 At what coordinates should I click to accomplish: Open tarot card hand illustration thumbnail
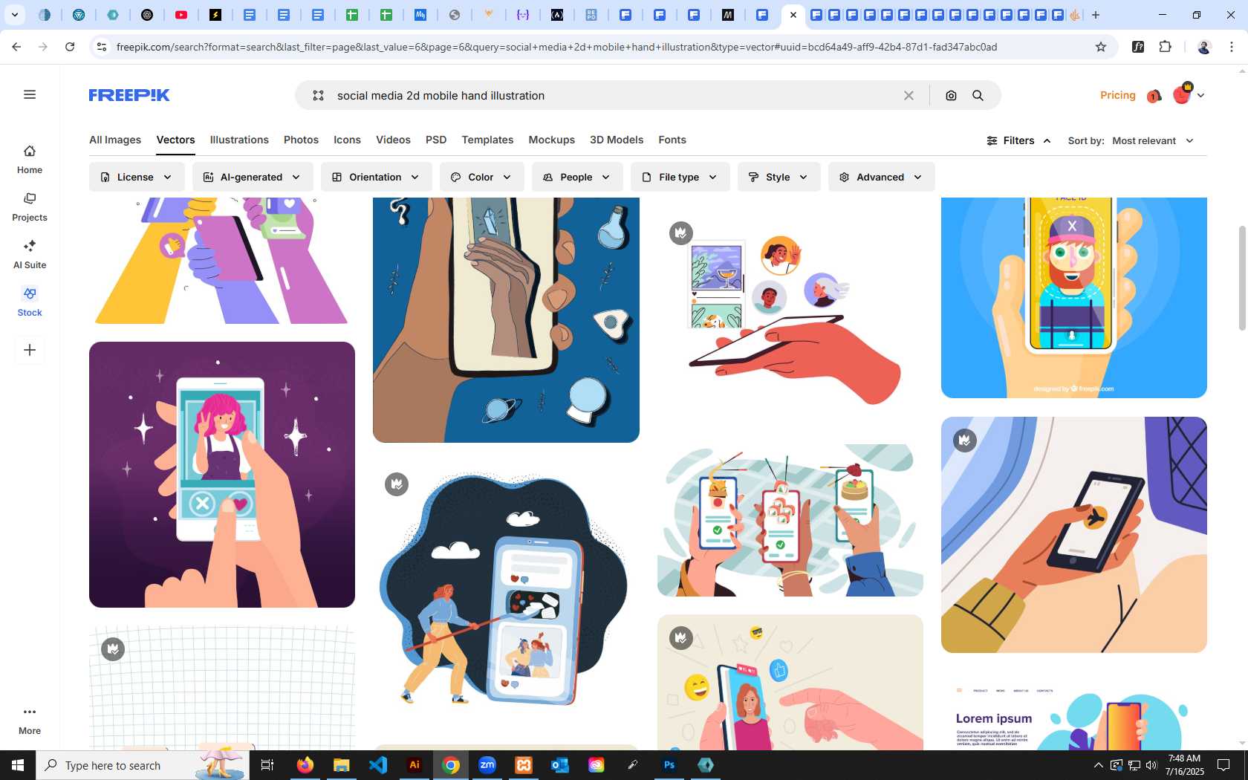[x=506, y=319]
